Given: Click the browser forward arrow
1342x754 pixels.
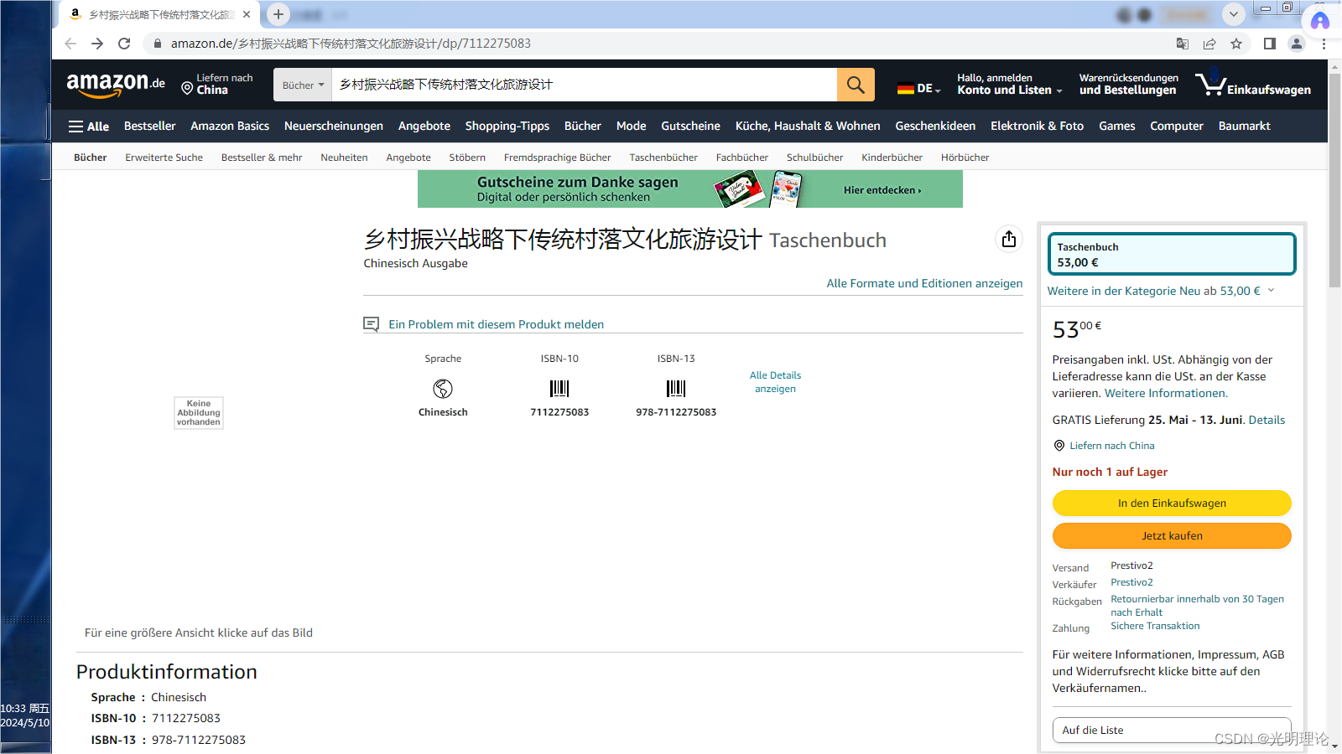Looking at the screenshot, I should pyautogui.click(x=97, y=44).
